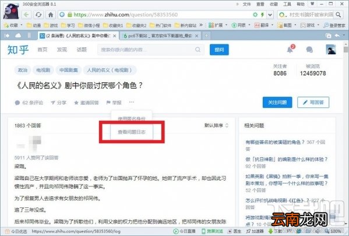
Task: Open the 新内容站 bookmark folder
Action: click(x=185, y=25)
